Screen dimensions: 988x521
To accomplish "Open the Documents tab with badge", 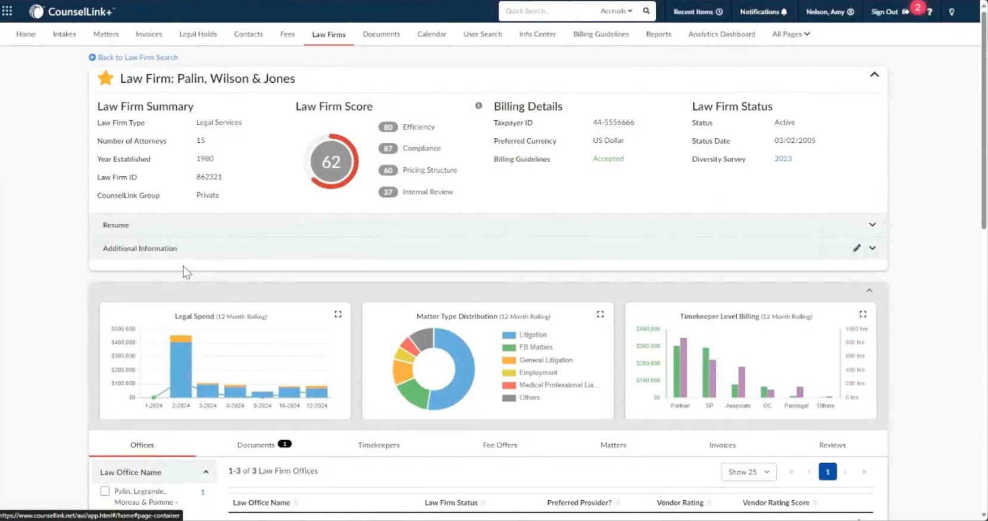I will (x=264, y=445).
